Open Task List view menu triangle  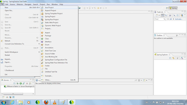coord(185,15)
